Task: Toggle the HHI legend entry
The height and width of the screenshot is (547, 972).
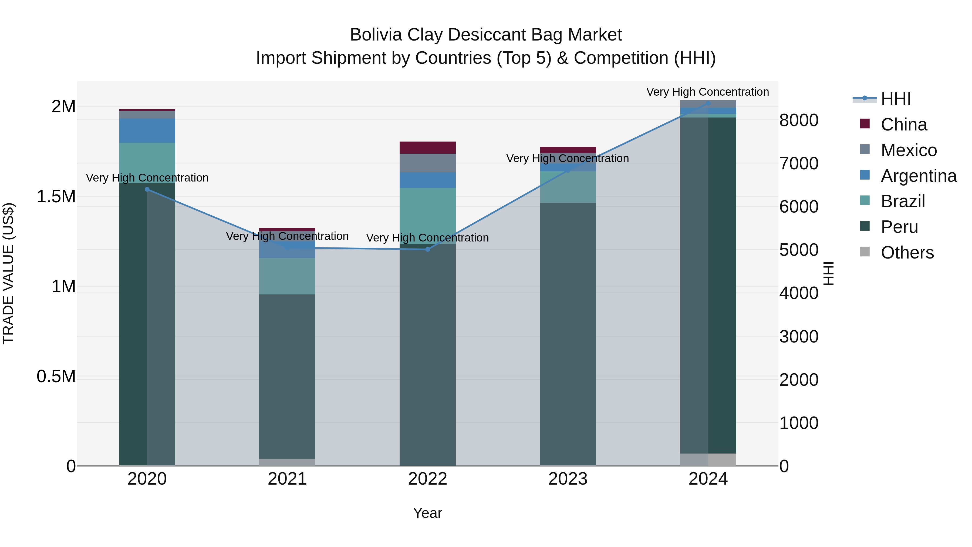Action: (882, 99)
